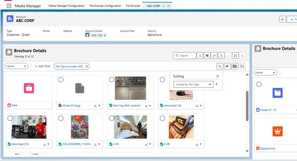
Task: Switch to the tile display icon
Action: coord(207,56)
